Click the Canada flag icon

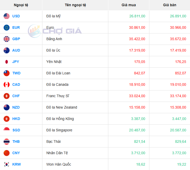pos(7,84)
